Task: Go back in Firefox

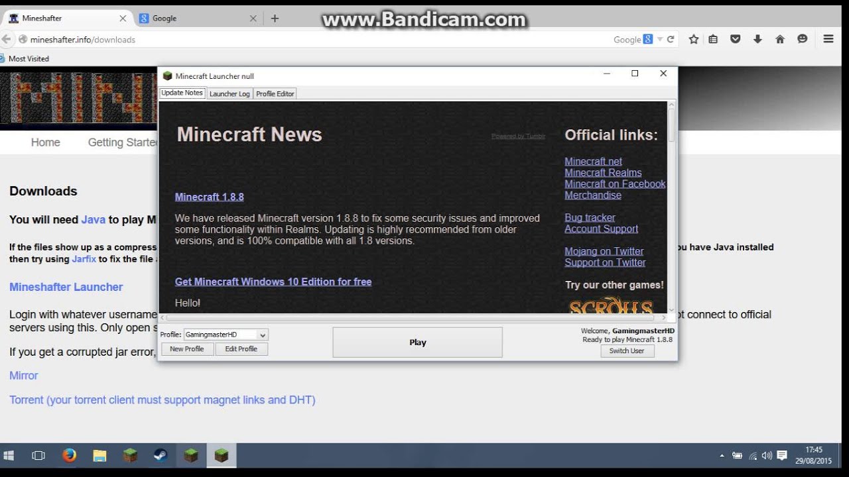Action: click(x=7, y=39)
